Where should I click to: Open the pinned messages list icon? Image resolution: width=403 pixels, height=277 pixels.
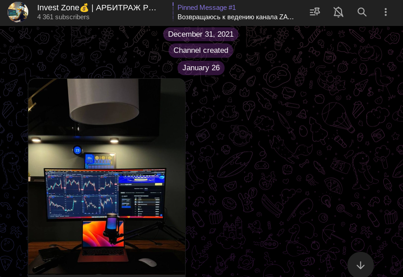pos(315,12)
